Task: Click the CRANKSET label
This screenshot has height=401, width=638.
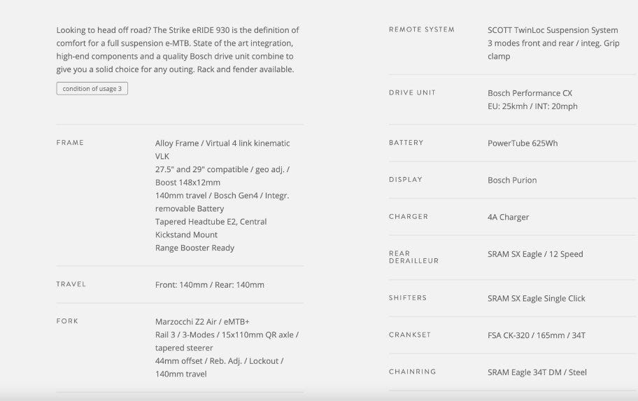Action: (x=409, y=335)
